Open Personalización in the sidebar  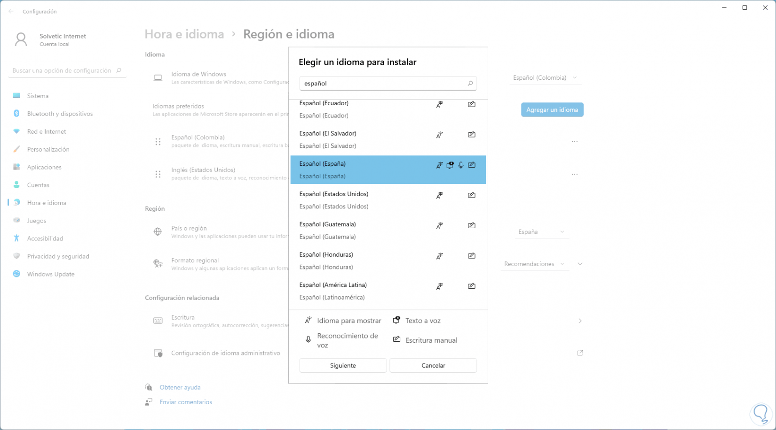[48, 149]
